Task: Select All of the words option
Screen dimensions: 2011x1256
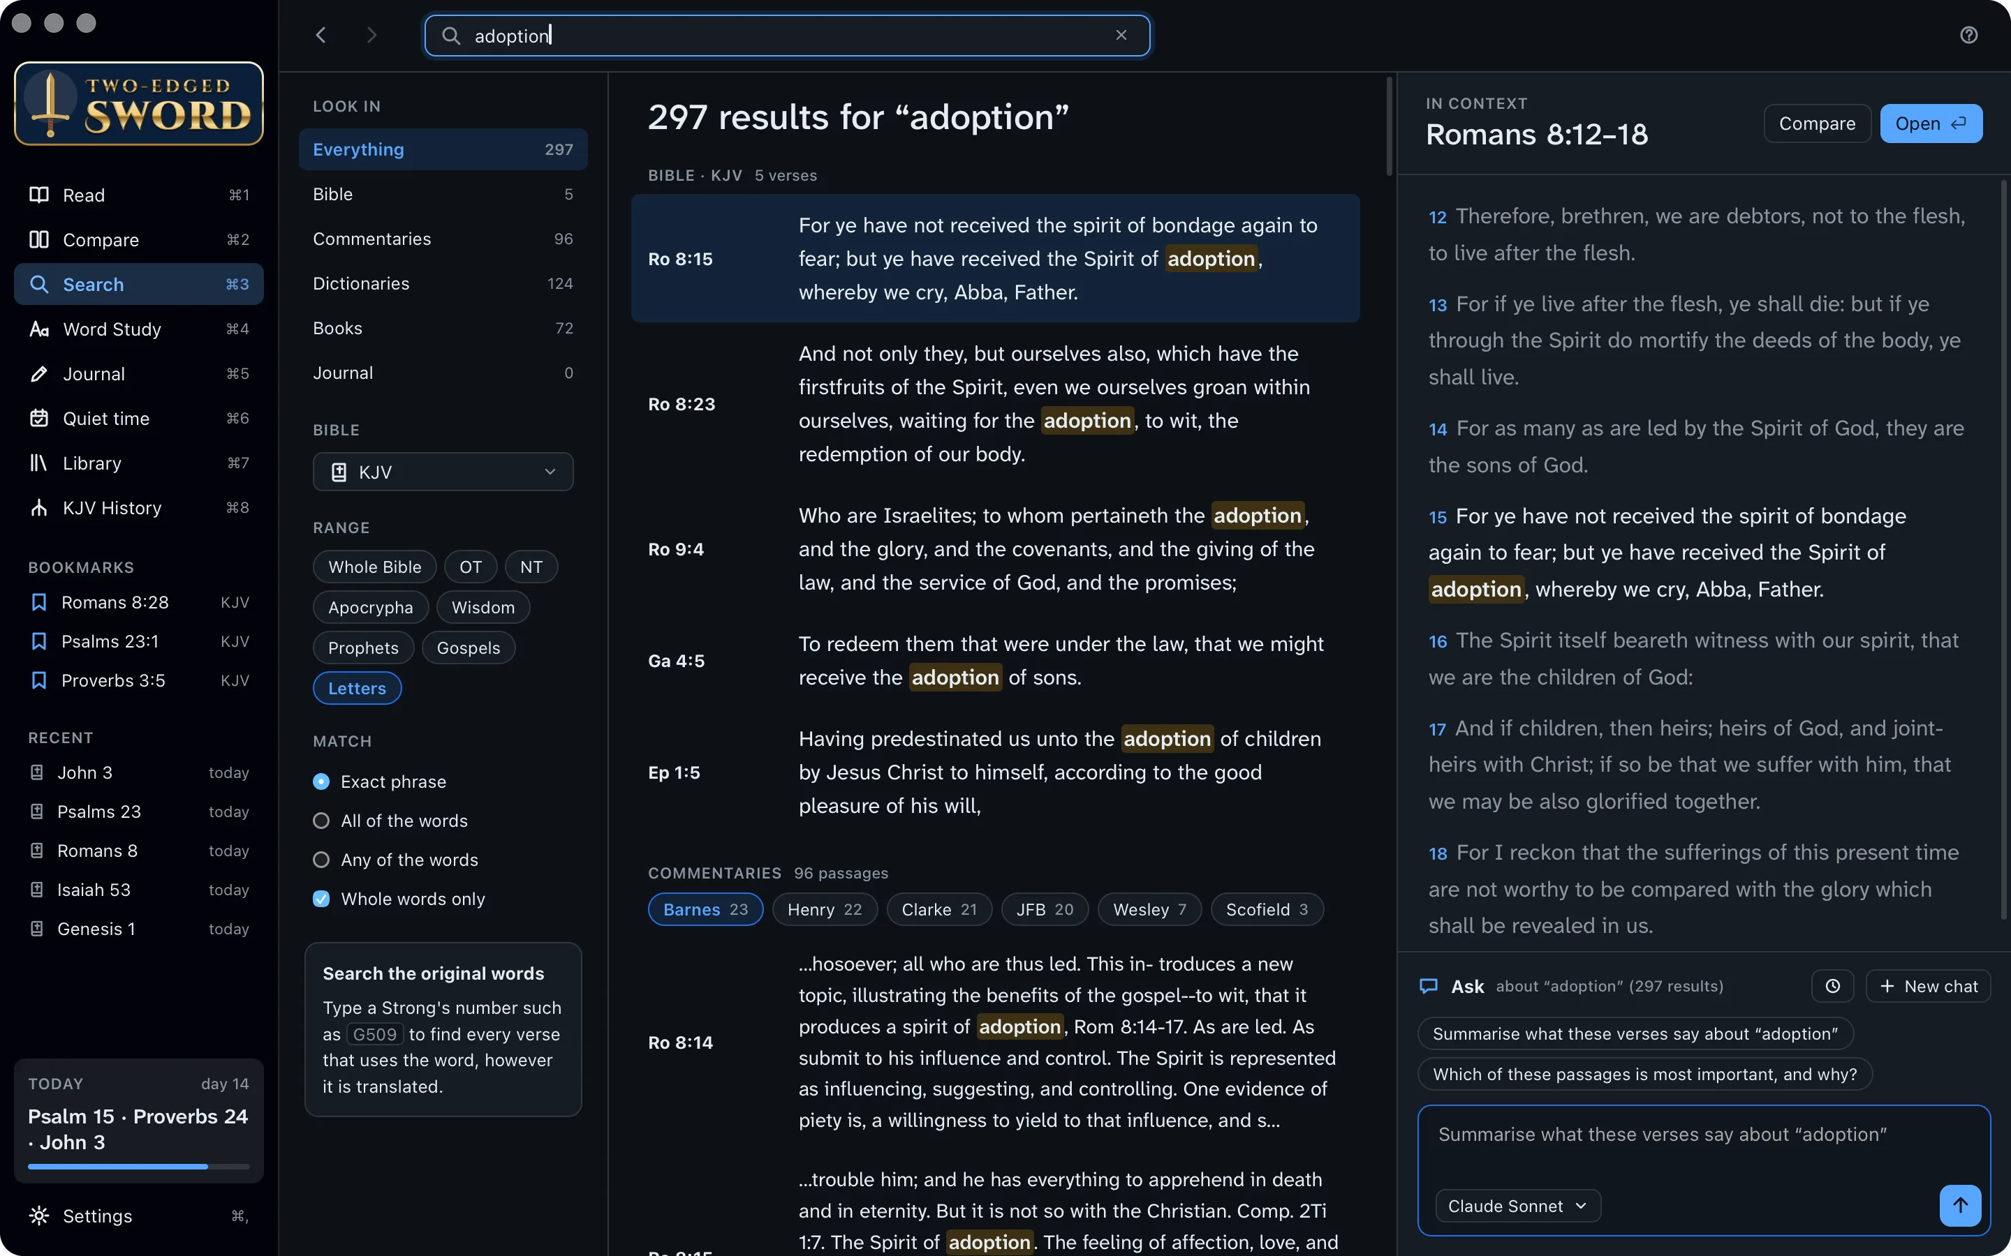Action: 390,821
